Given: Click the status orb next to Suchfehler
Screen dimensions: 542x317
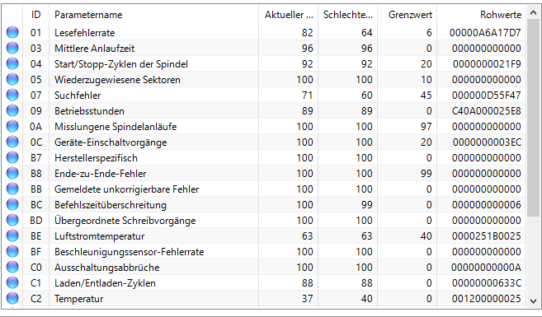Looking at the screenshot, I should 12,95.
